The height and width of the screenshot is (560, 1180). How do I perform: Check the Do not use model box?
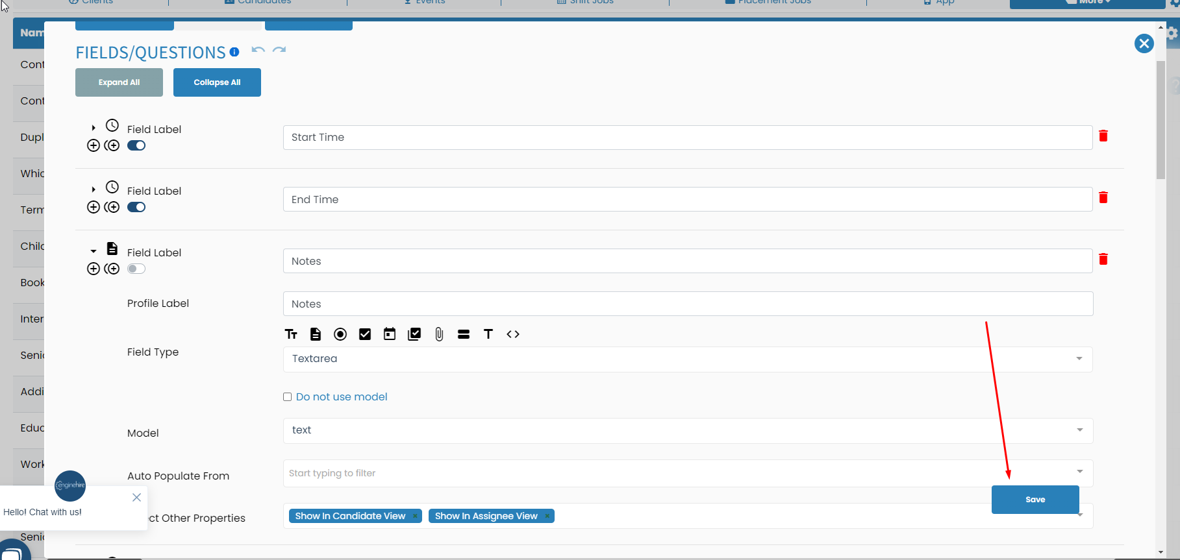(287, 397)
